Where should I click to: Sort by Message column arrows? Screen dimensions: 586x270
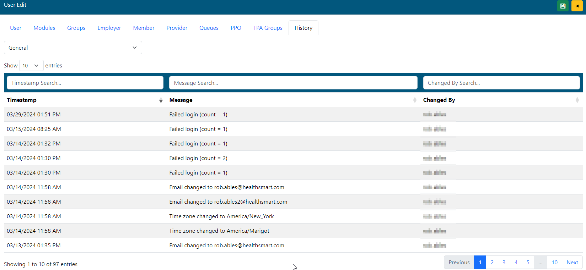click(x=414, y=100)
